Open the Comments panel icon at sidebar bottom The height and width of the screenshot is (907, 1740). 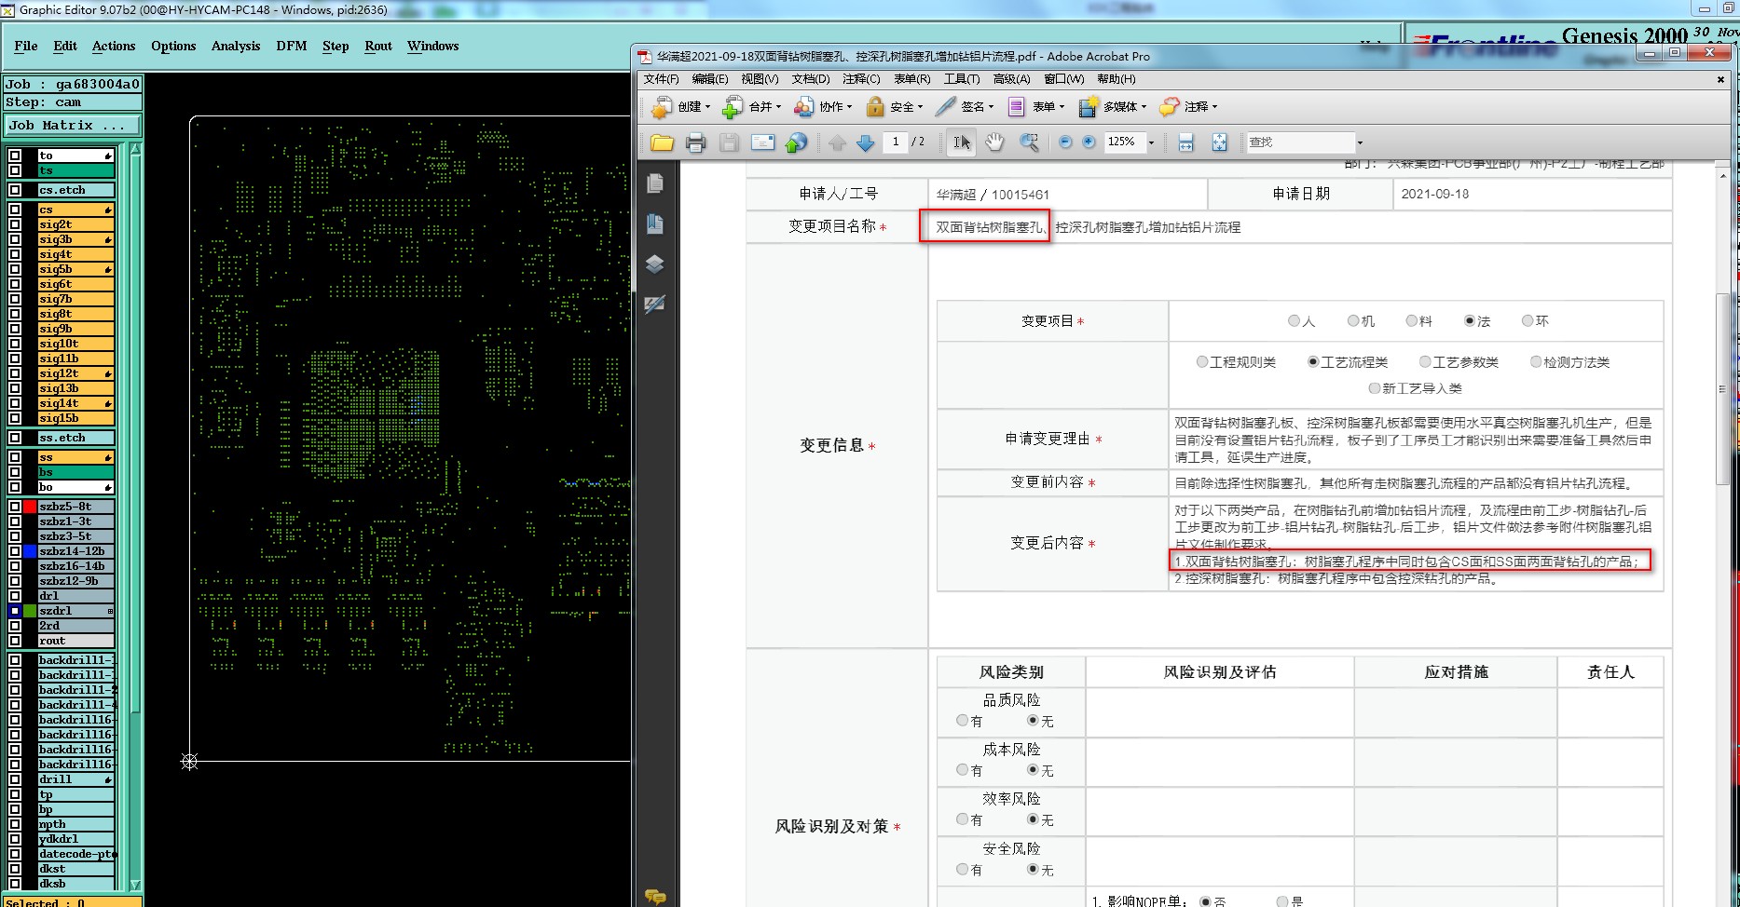(x=655, y=897)
